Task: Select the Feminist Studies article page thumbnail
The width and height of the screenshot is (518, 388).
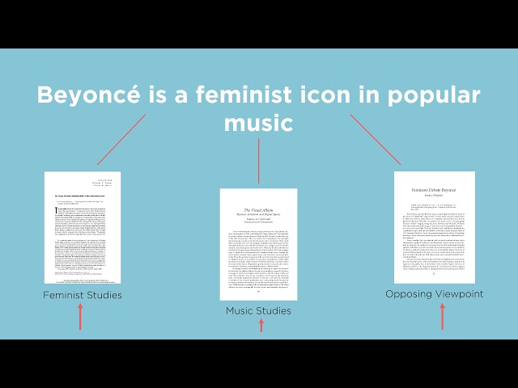Action: pos(83,227)
